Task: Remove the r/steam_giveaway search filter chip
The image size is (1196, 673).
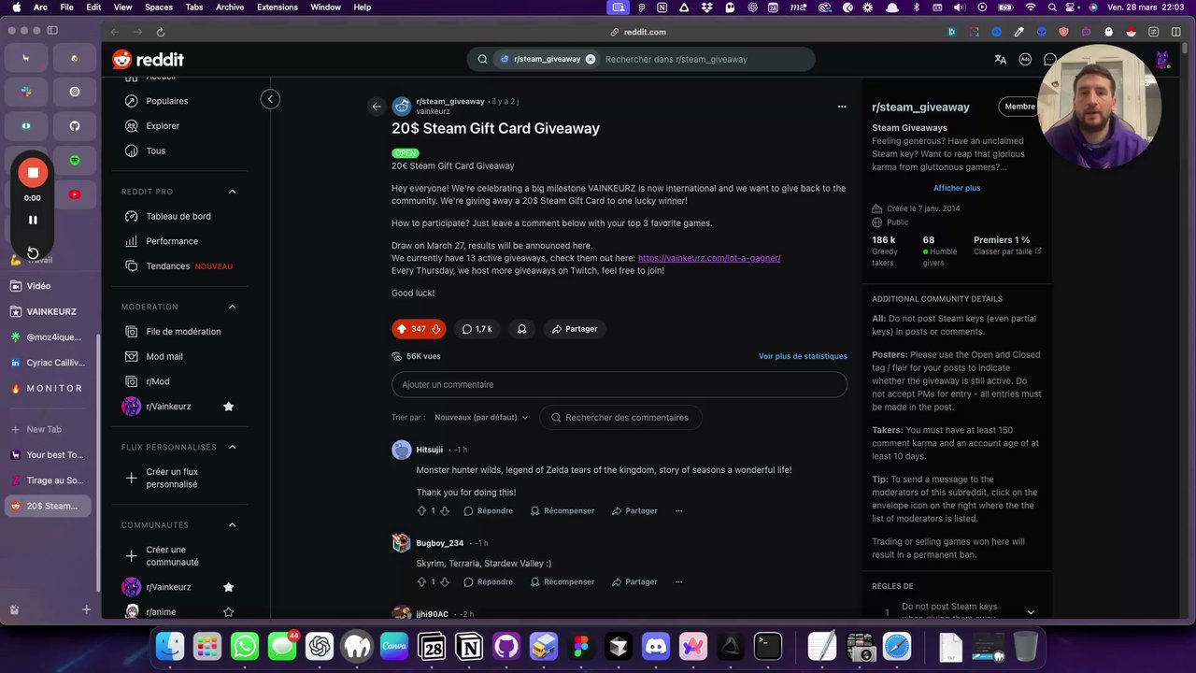Action: tap(591, 60)
